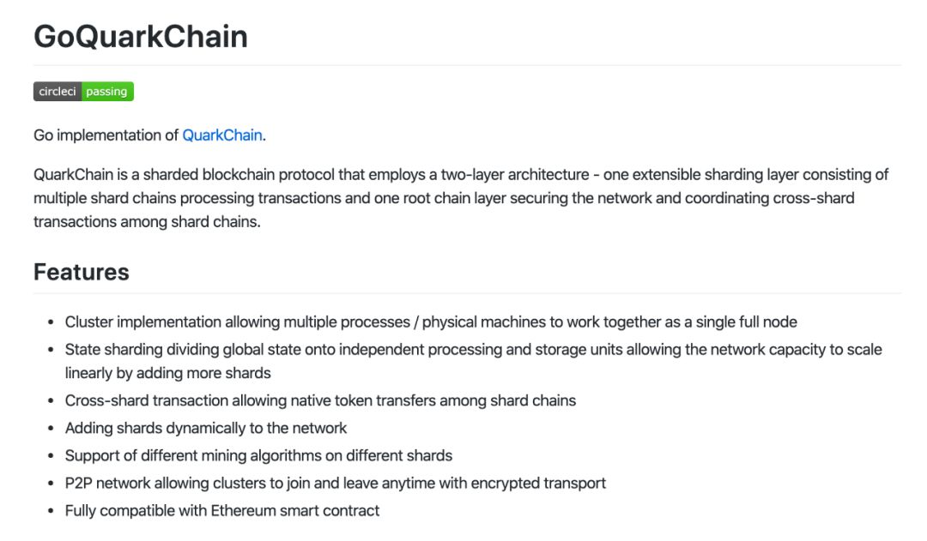Click the Ethereum smart contract bullet
The width and height of the screenshot is (927, 541).
pos(222,511)
